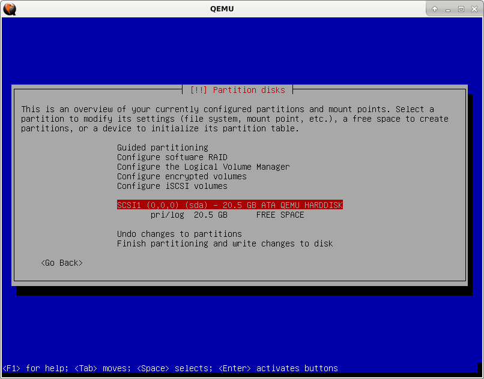Image resolution: width=484 pixels, height=379 pixels.
Task: Select Configure encrypted volumes
Action: [181, 176]
